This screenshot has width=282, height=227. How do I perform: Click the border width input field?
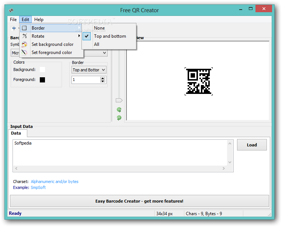(86, 80)
